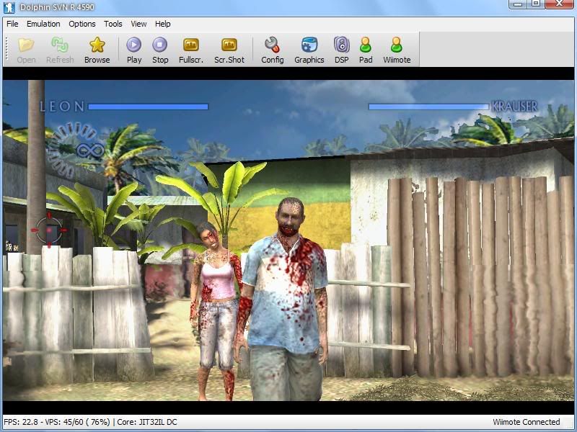Viewport: 577px width, 432px height.
Task: Click the Dolphin icon in the title bar
Action: tap(9, 7)
